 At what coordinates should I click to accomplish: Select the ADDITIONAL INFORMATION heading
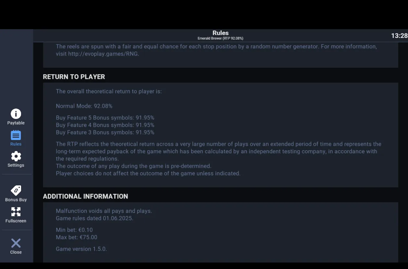(x=86, y=196)
